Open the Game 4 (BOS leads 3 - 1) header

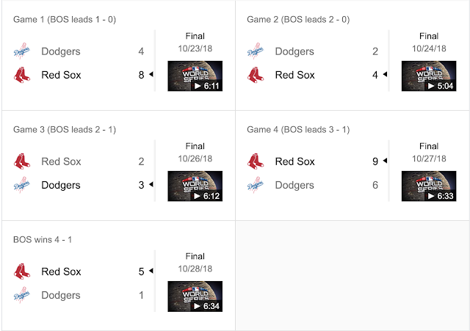click(x=298, y=129)
